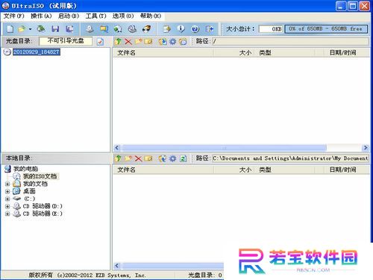
Task: Click Up folder icon in local panel toolbar
Action: tap(118, 158)
